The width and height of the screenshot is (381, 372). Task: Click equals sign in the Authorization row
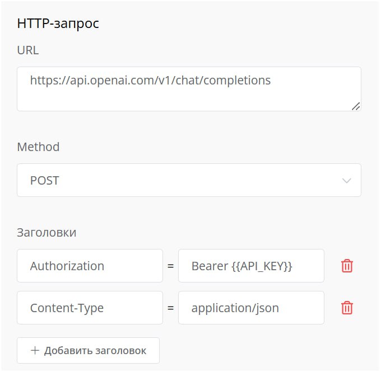170,266
